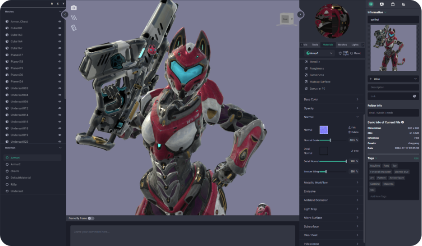Click the globe icon in Link field
Image resolution: width=422 pixels, height=246 pixels.
[414, 96]
